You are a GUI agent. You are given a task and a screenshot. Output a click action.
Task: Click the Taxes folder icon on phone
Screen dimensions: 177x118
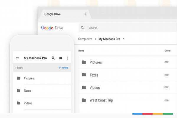19,91
